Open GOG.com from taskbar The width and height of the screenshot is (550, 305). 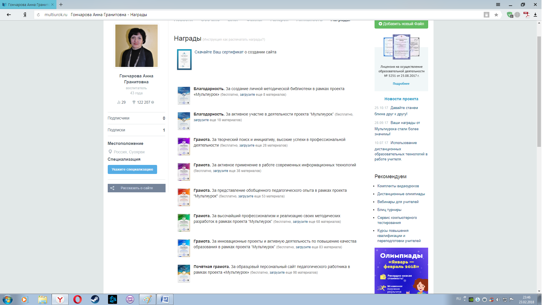[x=130, y=299]
